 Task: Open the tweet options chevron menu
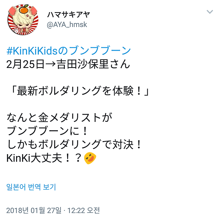point(210,12)
